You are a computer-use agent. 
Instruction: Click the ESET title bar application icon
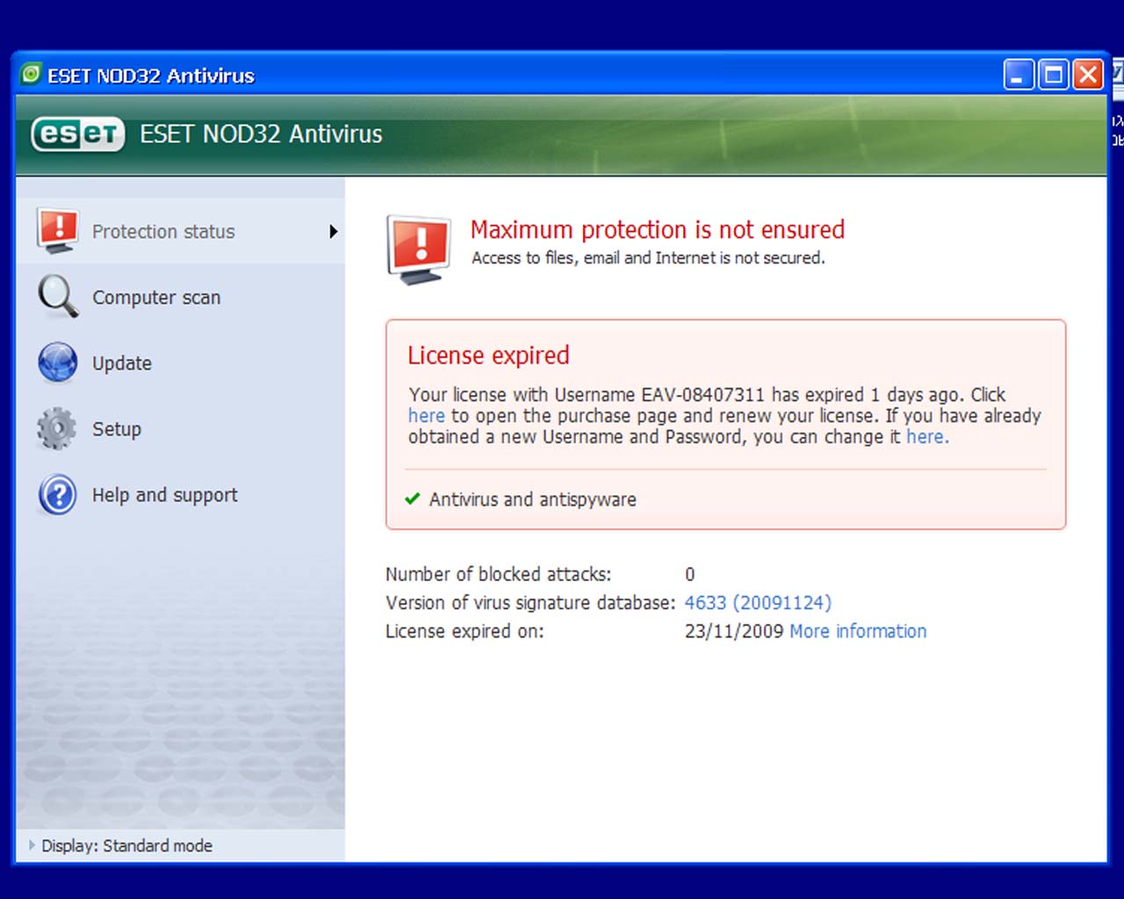(31, 75)
